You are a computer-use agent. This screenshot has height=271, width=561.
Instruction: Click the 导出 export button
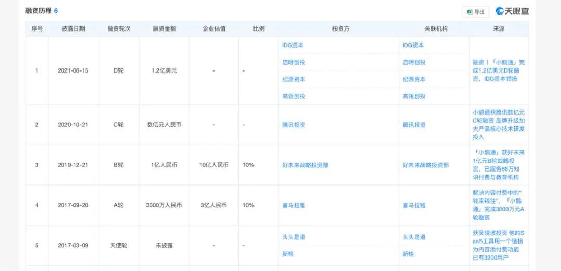(475, 12)
